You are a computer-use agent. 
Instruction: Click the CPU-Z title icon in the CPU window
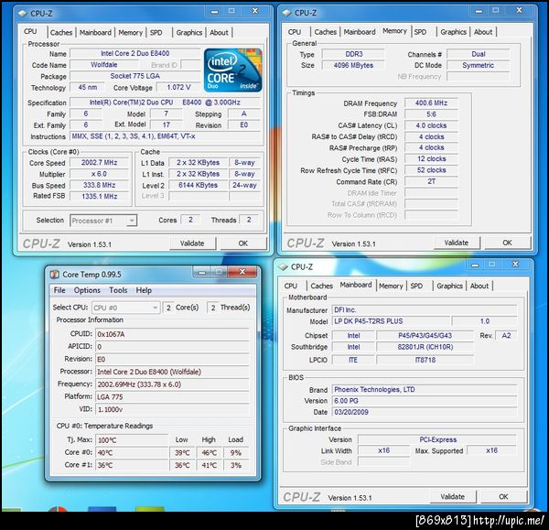coord(23,14)
